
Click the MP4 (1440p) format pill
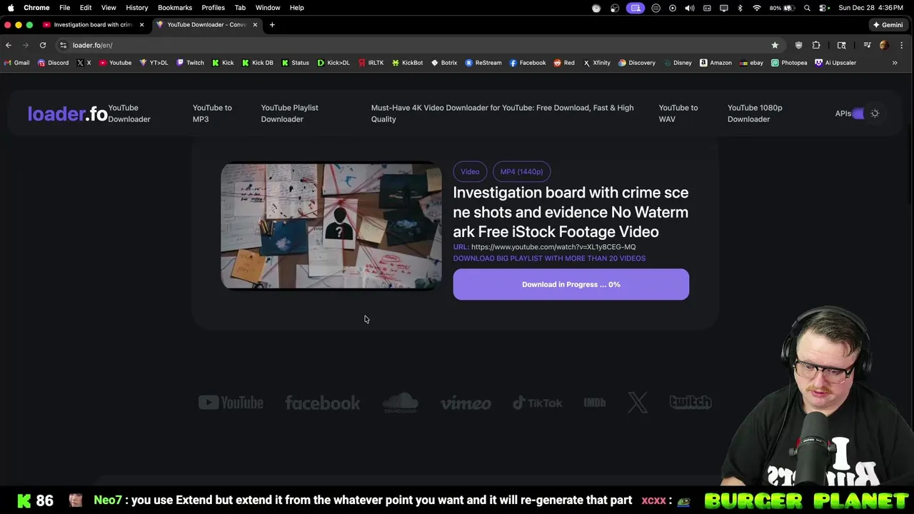pos(521,171)
